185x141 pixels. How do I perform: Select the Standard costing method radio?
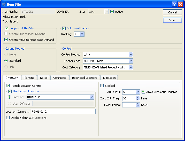click(x=6, y=61)
